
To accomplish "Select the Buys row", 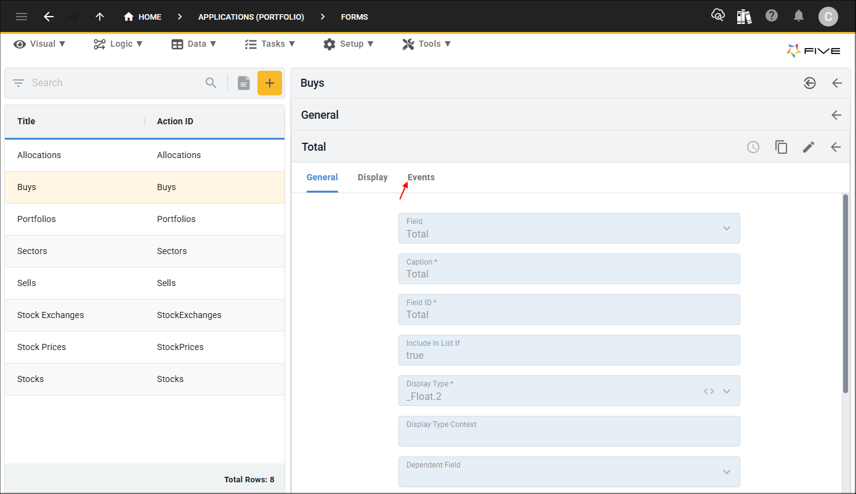I will 145,187.
